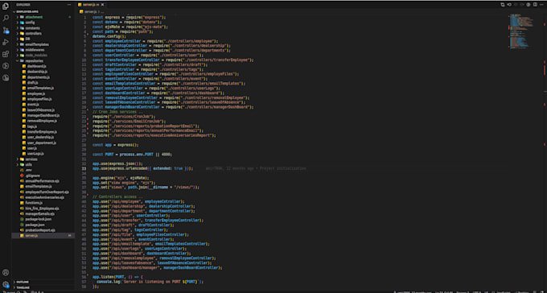This screenshot has height=293, width=547.
Task: Click the code minimap preview
Action: 521,31
